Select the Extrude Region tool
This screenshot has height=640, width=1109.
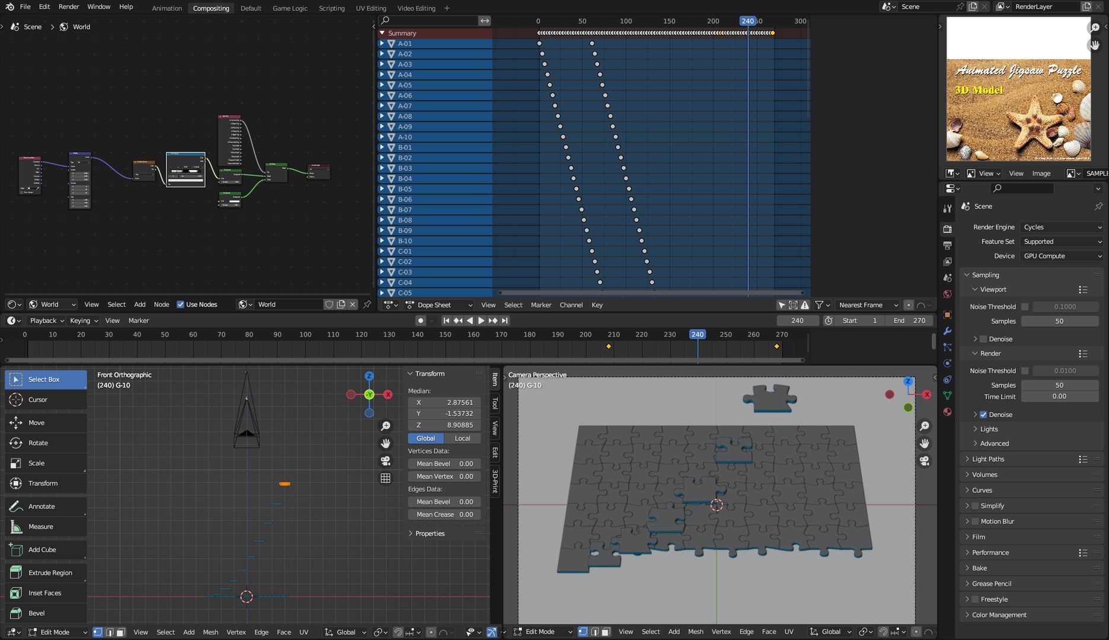click(46, 572)
